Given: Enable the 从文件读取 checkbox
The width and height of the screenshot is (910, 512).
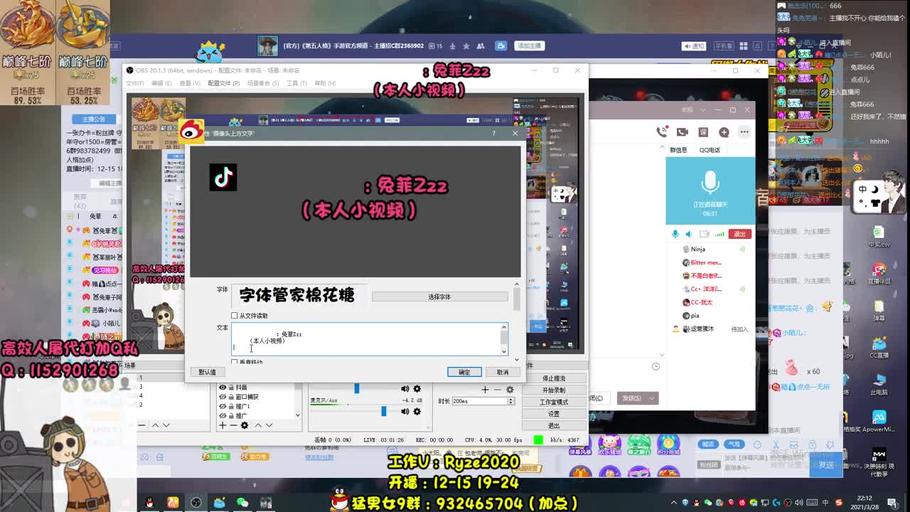Looking at the screenshot, I should (235, 316).
